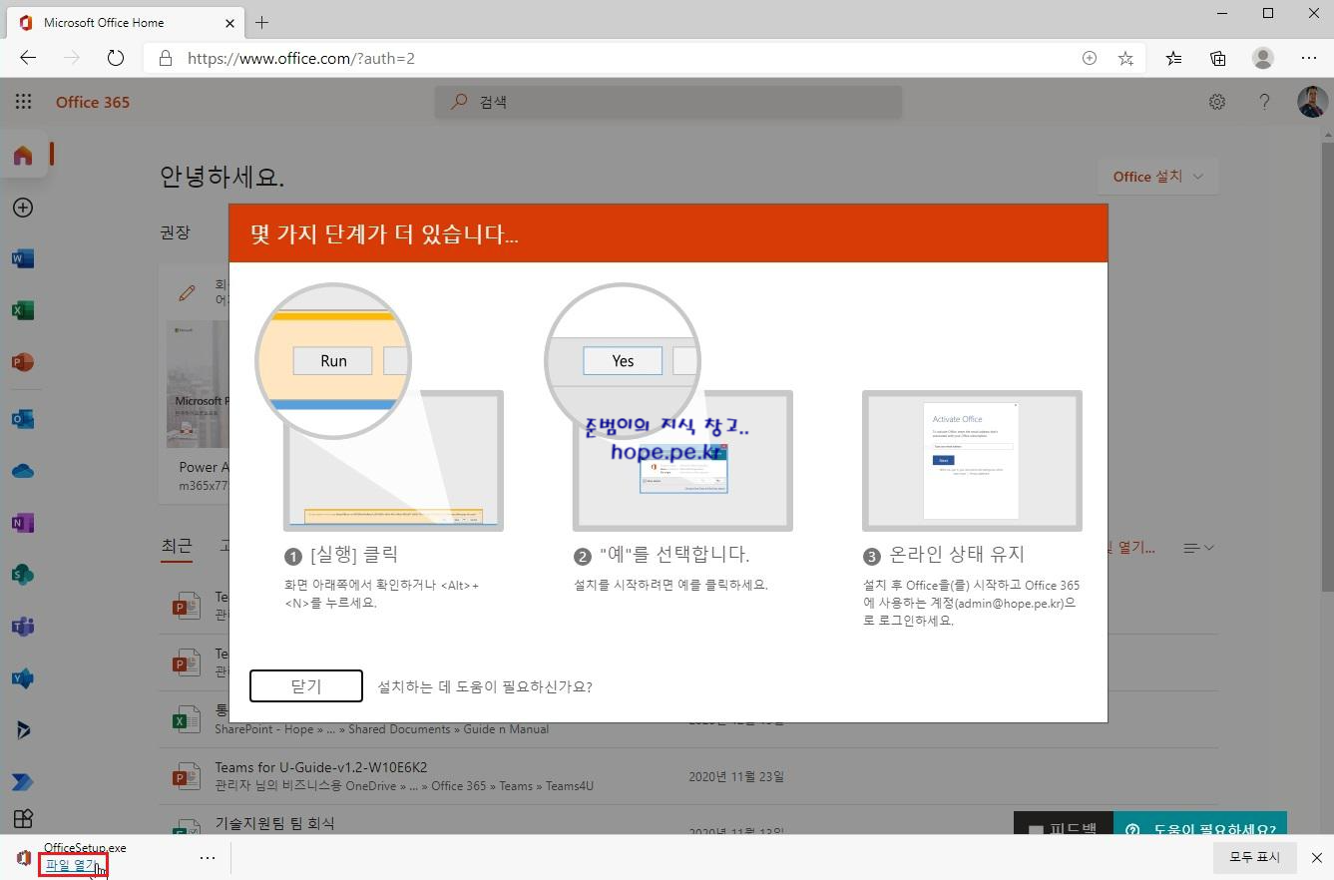The width and height of the screenshot is (1334, 880).
Task: Open 설치하는 데 도움이 필요하신가요? link
Action: click(x=485, y=686)
